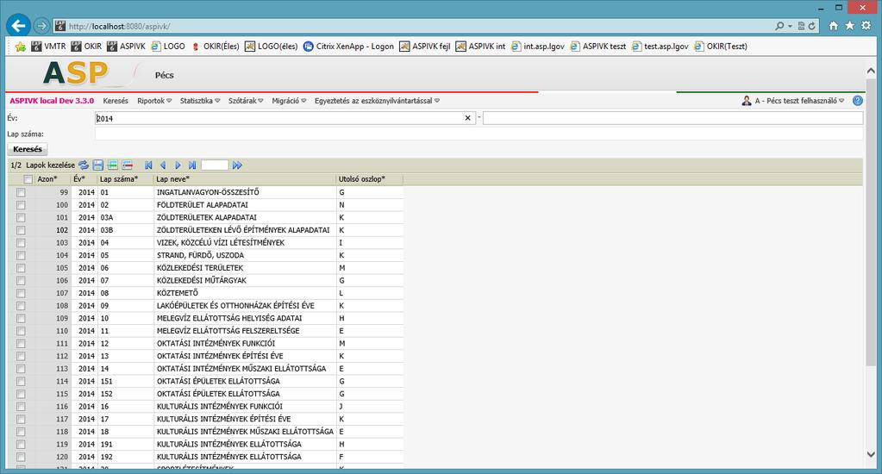Click the scrollbar down arrow
Image resolution: width=882 pixels, height=474 pixels.
[871, 454]
